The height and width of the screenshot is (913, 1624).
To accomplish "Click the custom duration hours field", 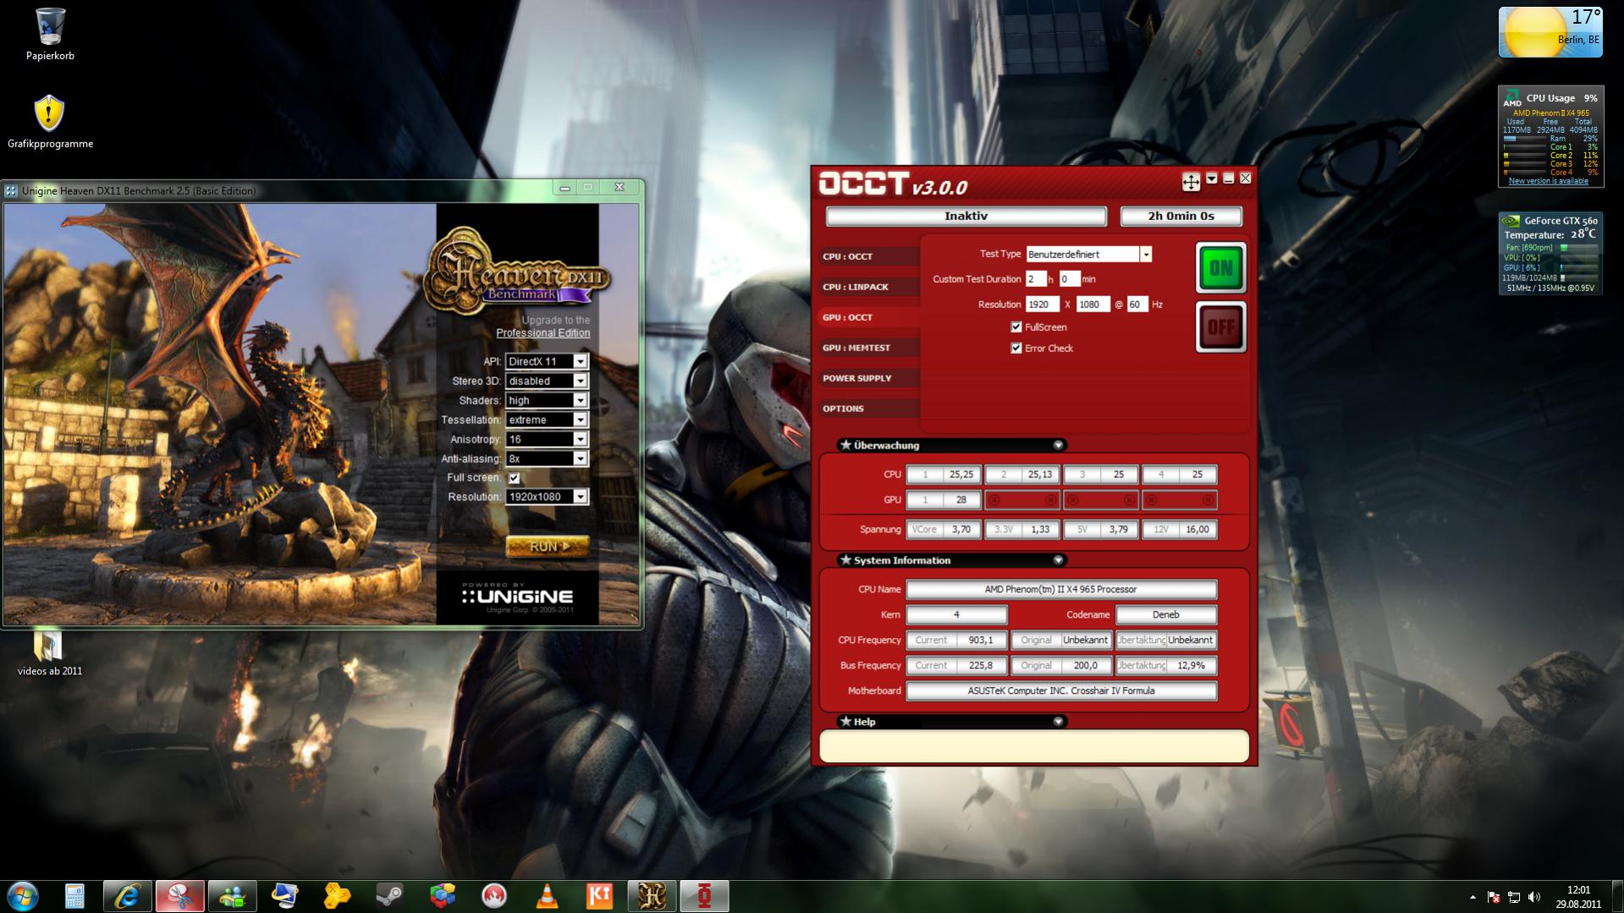I will tap(1036, 279).
